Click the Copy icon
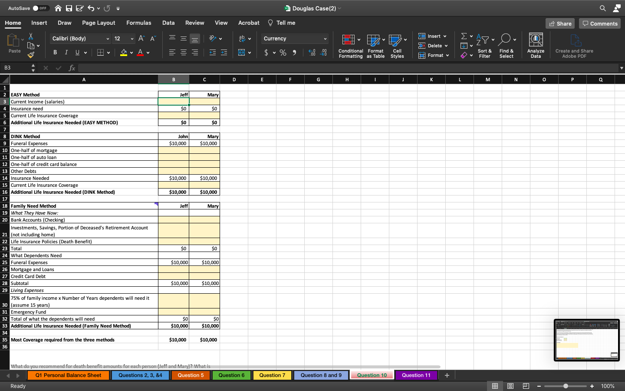The width and height of the screenshot is (625, 391). (x=31, y=46)
